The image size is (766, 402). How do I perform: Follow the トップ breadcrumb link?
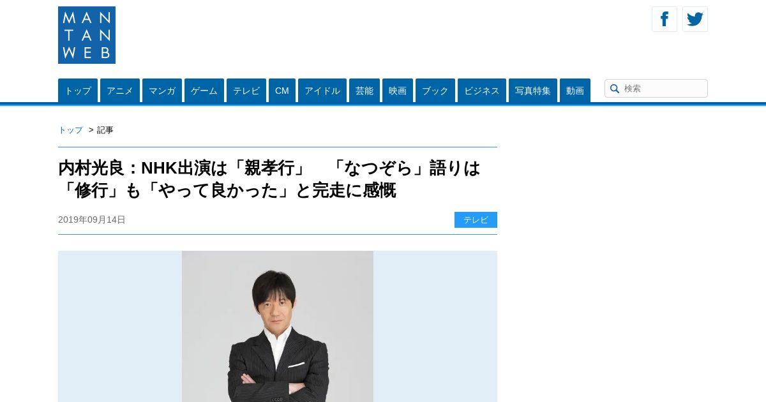(70, 130)
